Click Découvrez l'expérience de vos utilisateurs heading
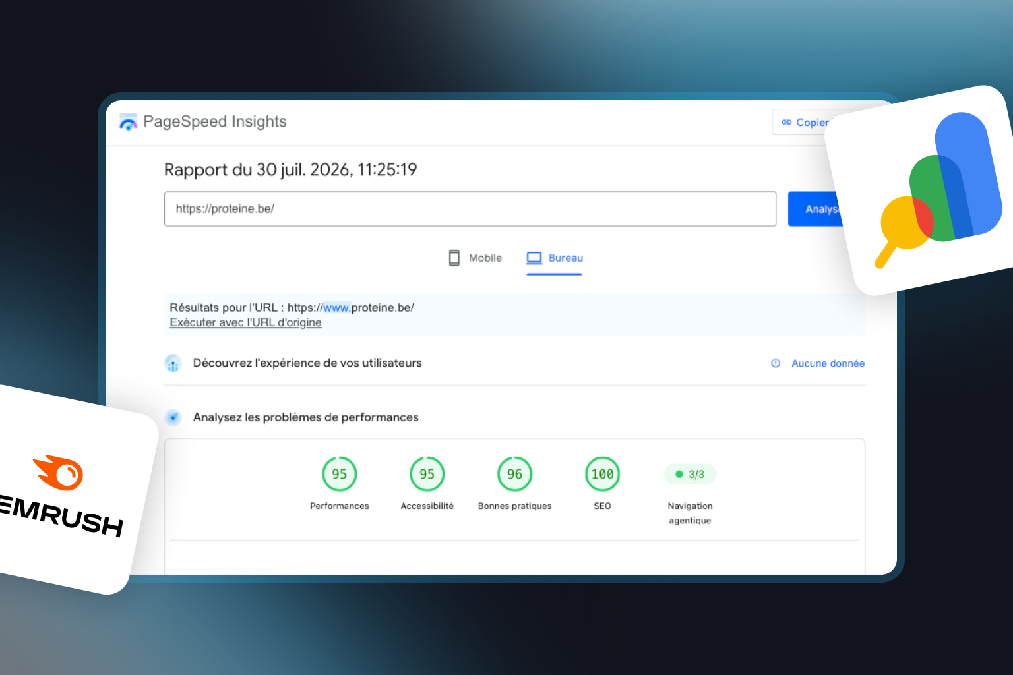The image size is (1013, 675). point(307,363)
